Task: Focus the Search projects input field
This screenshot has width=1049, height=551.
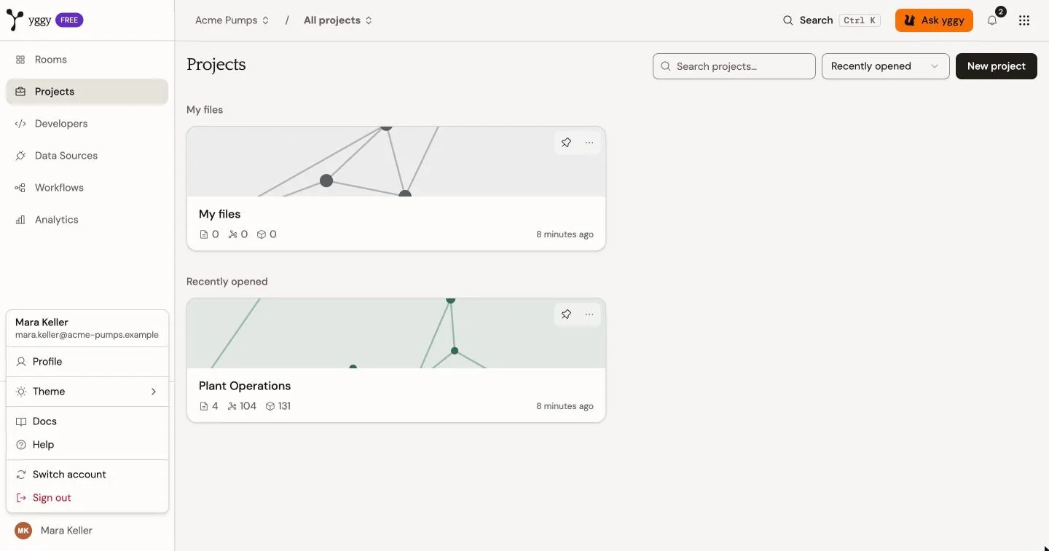Action: point(734,66)
